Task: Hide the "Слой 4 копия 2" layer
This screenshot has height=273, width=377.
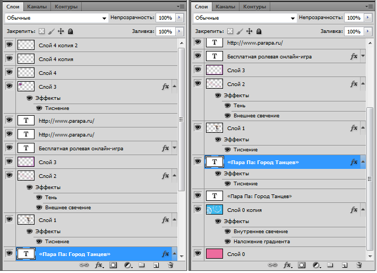Action: coord(9,46)
